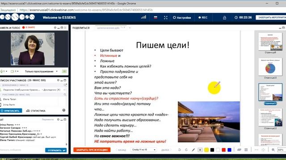Toggle REC recording
Screen dimensions: 286x160
coord(203,18)
